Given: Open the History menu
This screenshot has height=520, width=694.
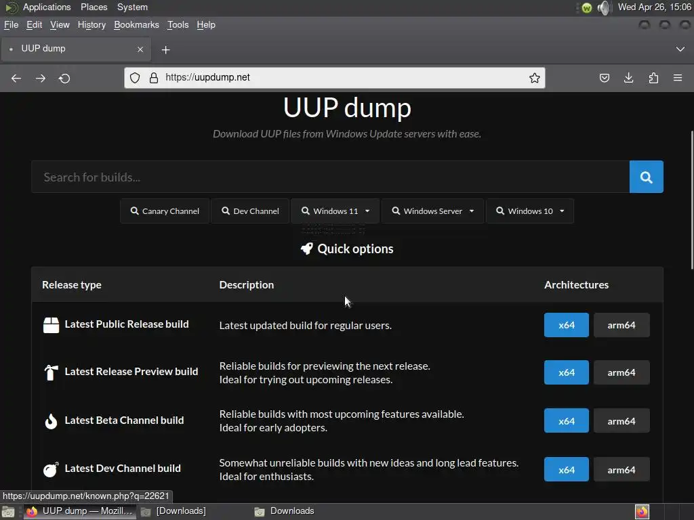Looking at the screenshot, I should (x=91, y=25).
